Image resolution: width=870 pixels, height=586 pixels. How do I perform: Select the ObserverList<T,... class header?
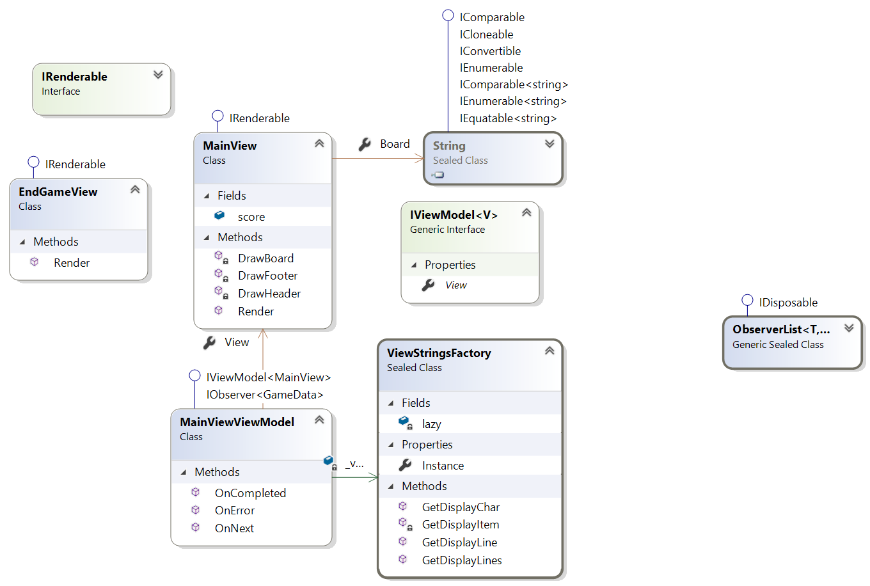[x=793, y=342]
